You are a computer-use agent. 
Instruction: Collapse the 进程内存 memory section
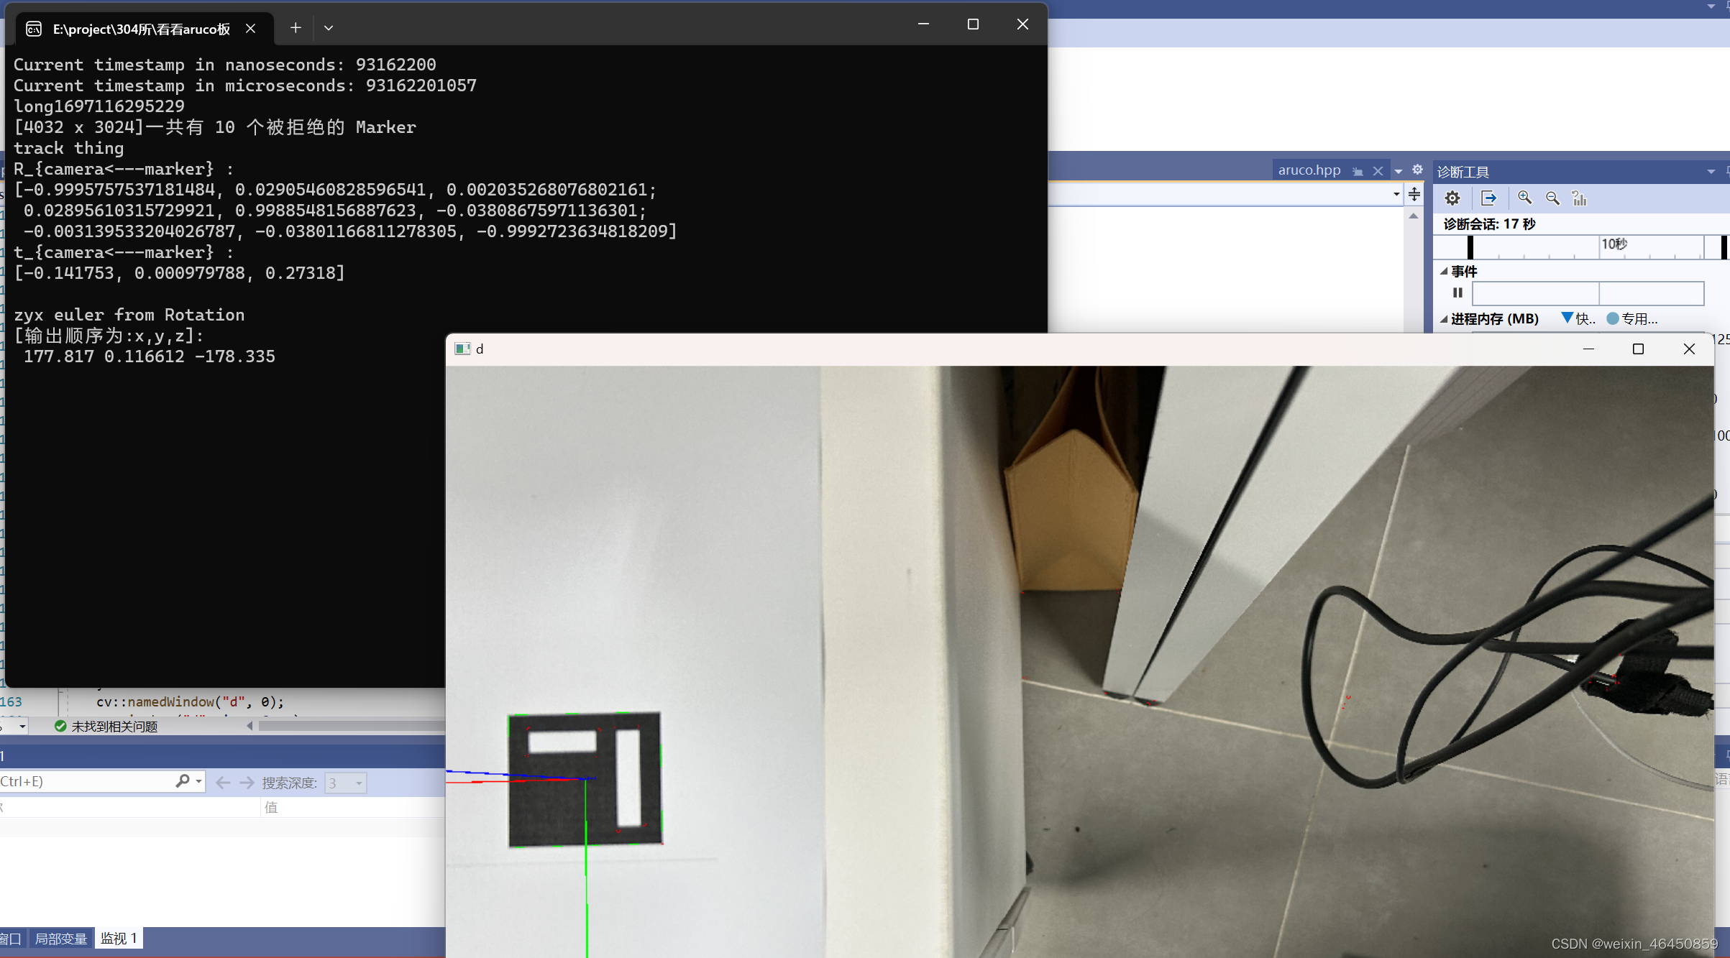[x=1444, y=318]
